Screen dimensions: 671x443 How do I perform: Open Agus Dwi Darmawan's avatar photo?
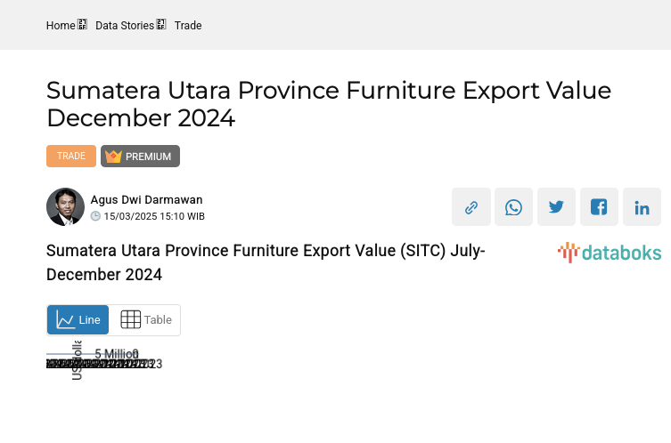tap(65, 207)
